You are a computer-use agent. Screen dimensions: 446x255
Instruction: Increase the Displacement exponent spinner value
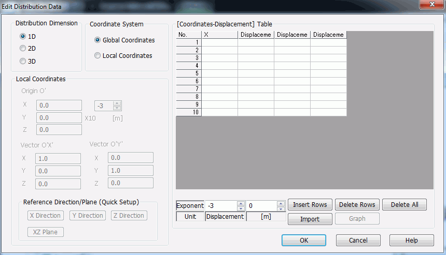281,203
